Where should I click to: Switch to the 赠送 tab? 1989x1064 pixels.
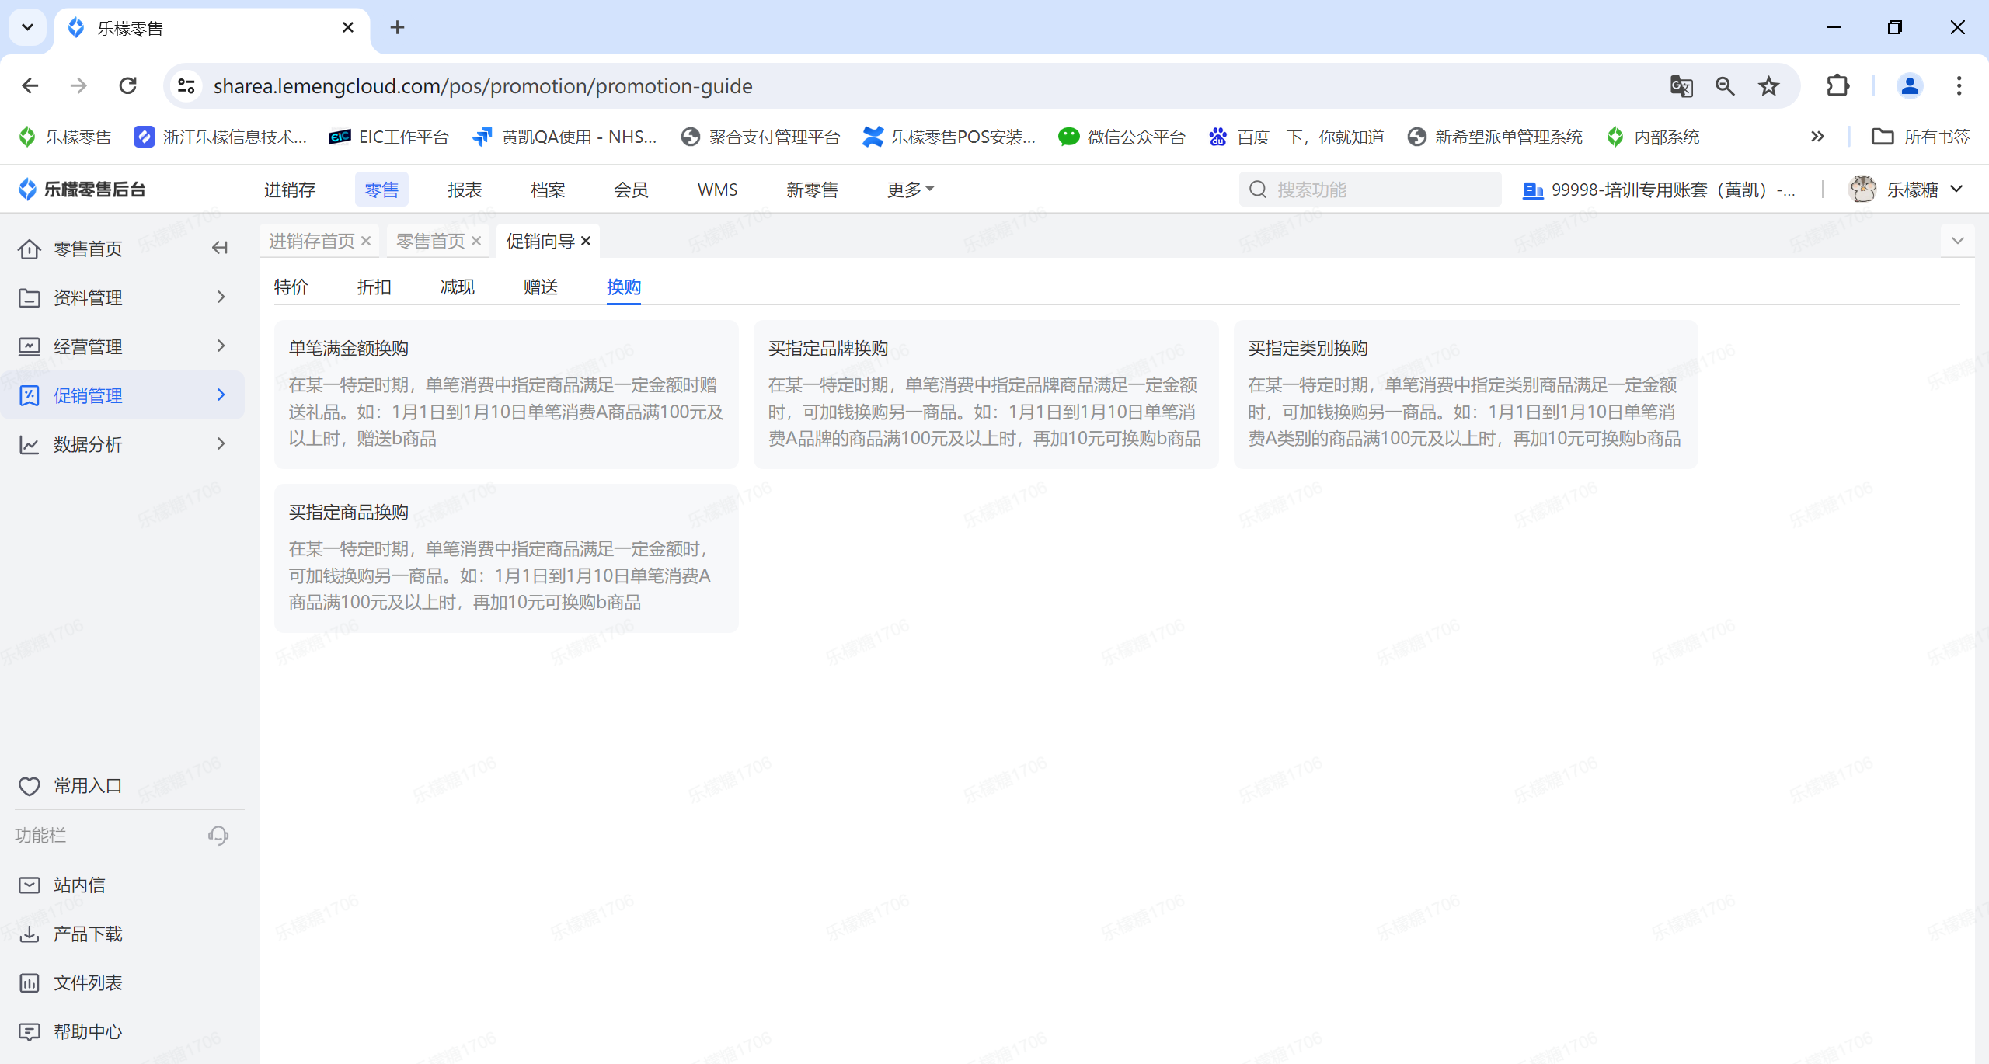pos(541,287)
